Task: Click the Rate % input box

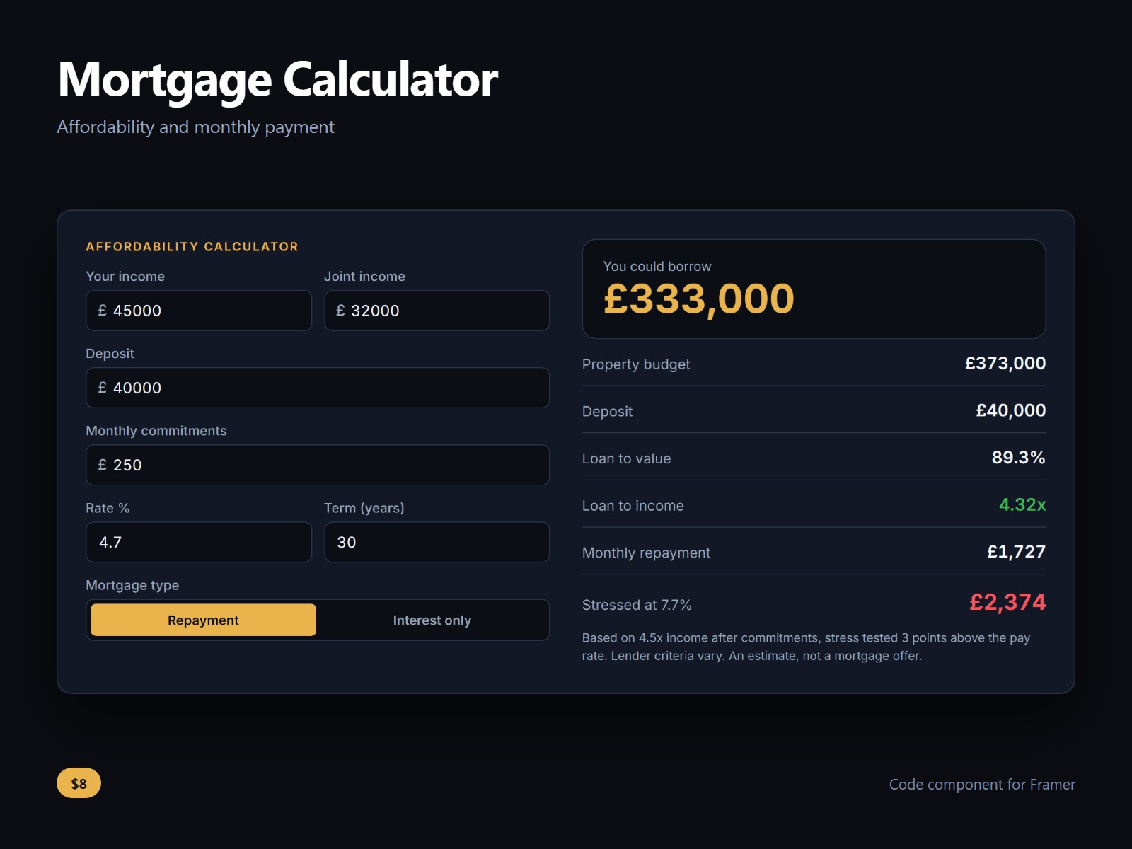Action: (199, 542)
